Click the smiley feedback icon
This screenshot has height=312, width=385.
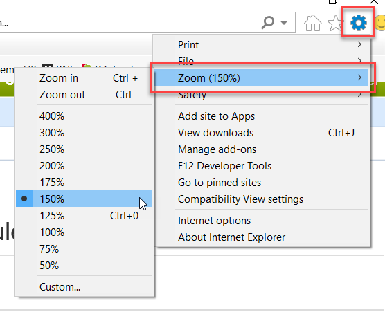379,23
